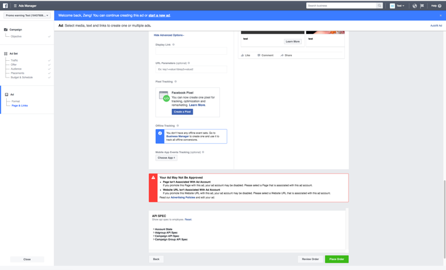Click the Pixel Tracking info icon
Viewport: 446px width, 270px height.
(176, 81)
